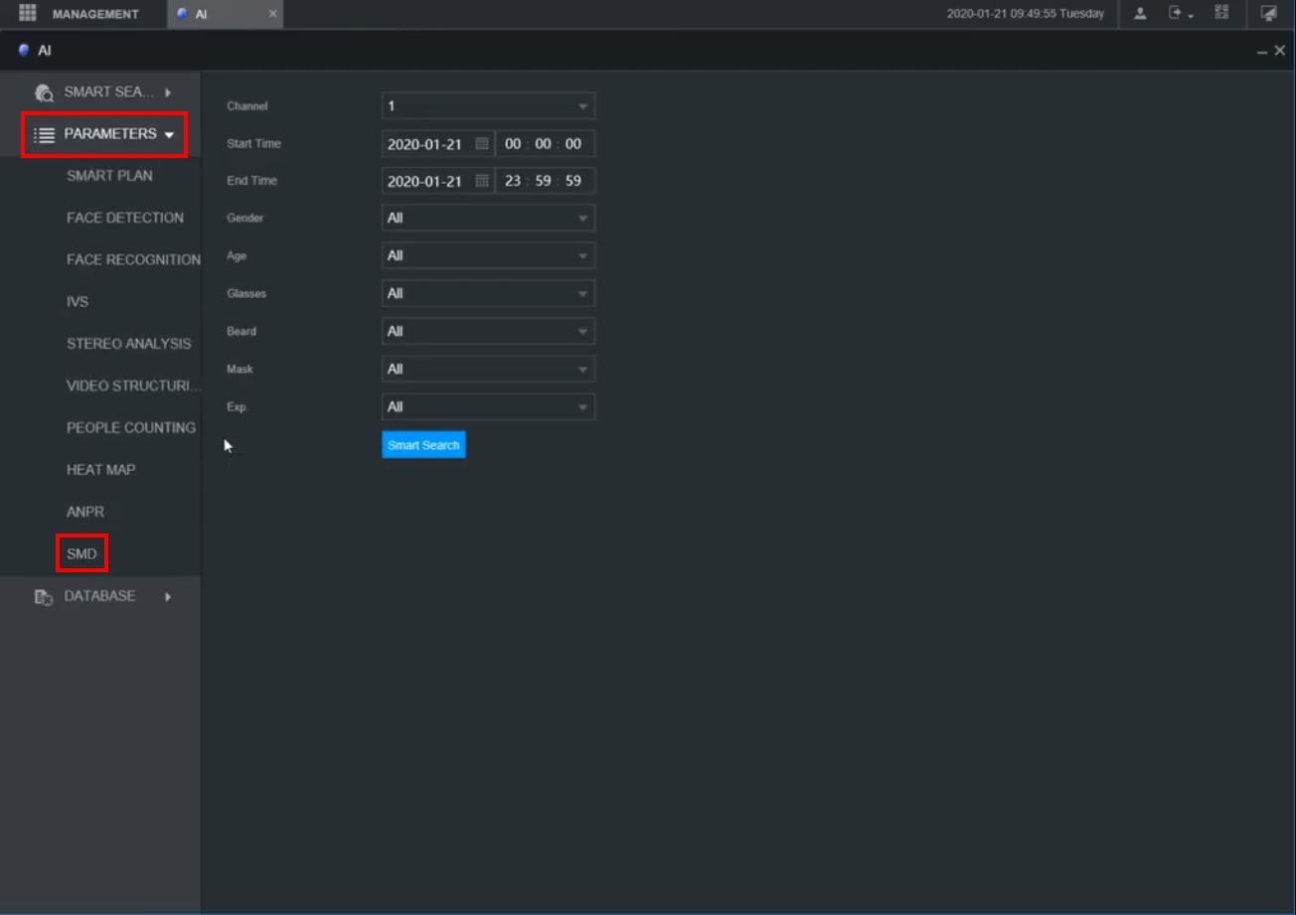Open FACE DETECTION settings
The width and height of the screenshot is (1296, 915).
point(125,218)
